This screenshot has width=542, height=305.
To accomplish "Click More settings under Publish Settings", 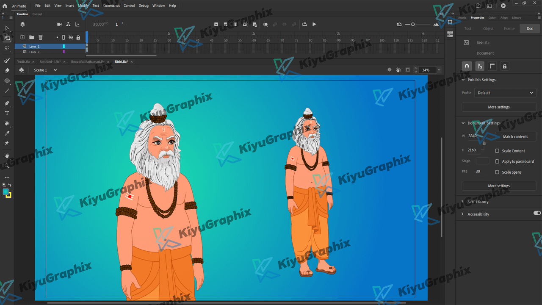I will [x=498, y=107].
